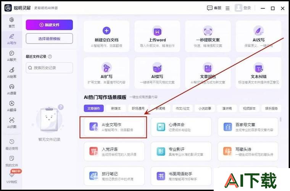Open the 首页 home icon in sidebar
Image resolution: width=290 pixels, height=191 pixels.
[x=12, y=19]
